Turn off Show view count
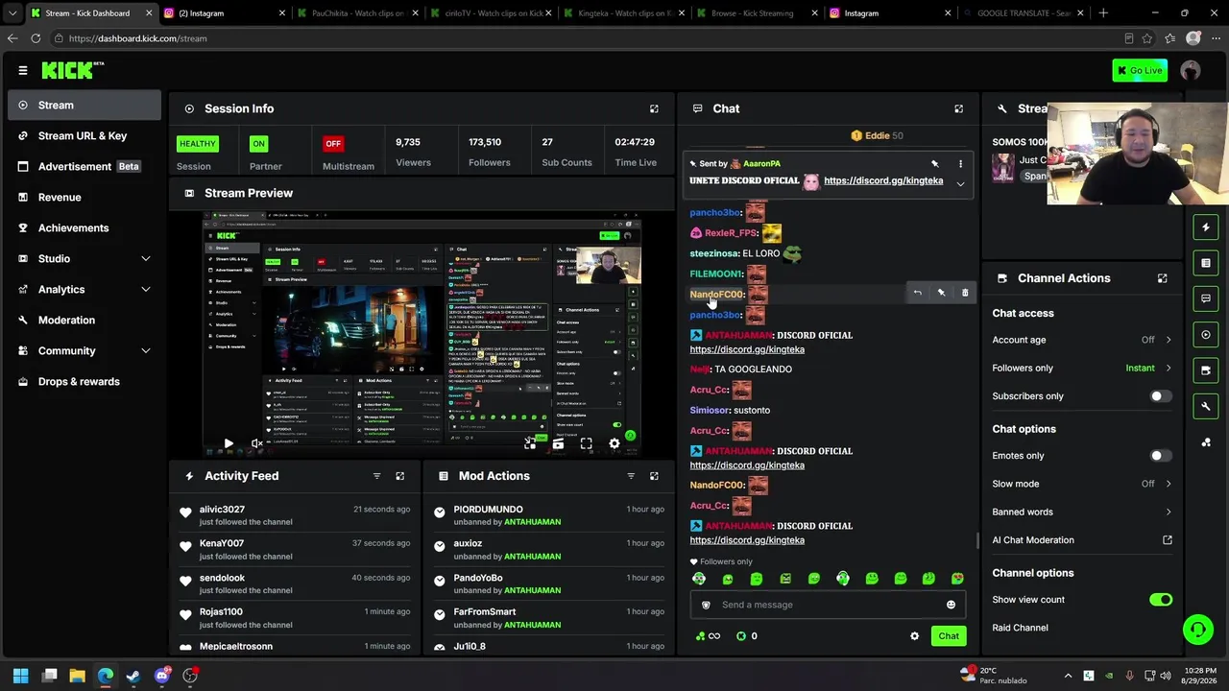 click(1160, 600)
